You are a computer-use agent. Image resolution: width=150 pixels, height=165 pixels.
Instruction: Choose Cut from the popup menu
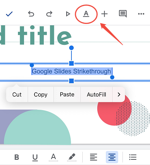coord(17,94)
